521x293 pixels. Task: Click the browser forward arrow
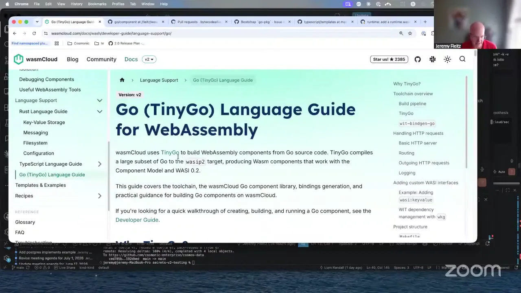pos(24,33)
